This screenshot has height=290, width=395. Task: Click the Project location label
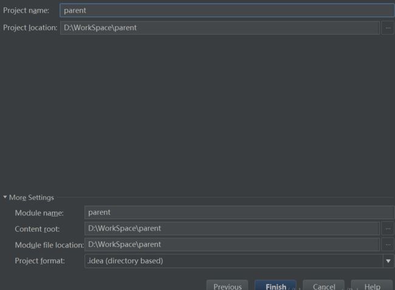tap(30, 28)
